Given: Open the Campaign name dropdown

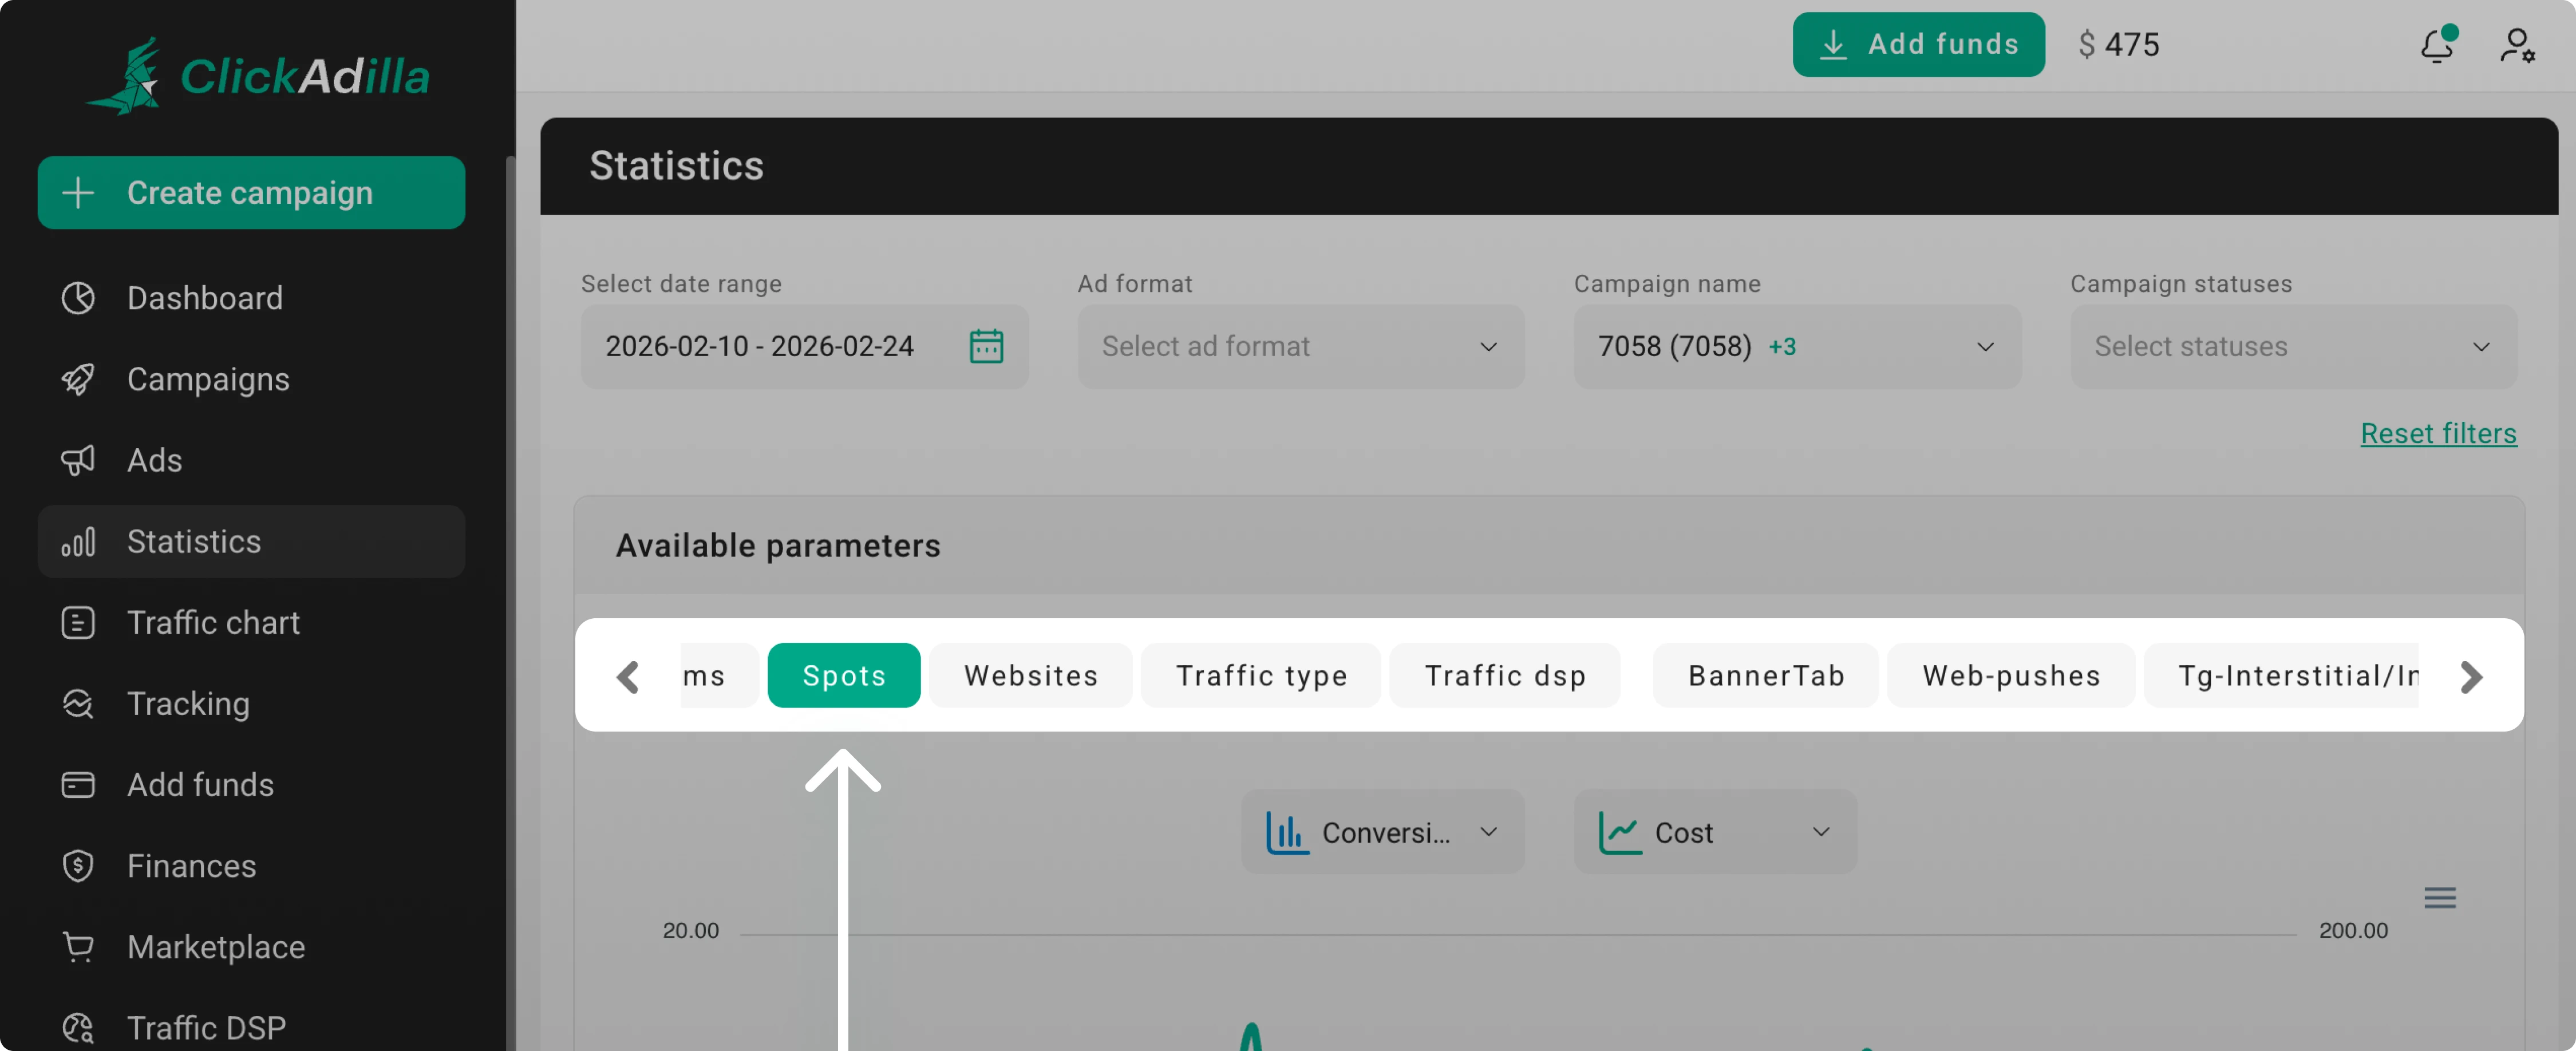Looking at the screenshot, I should (1797, 346).
